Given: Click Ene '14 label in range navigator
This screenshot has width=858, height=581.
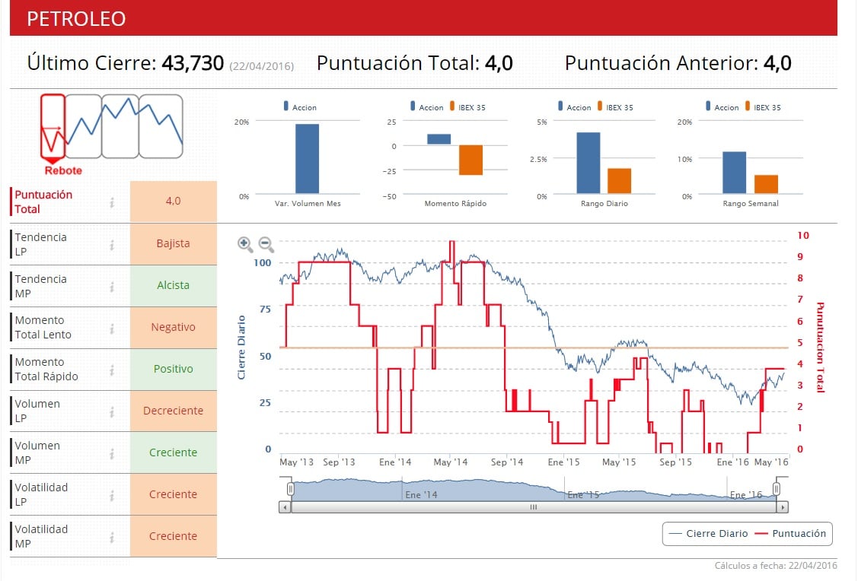Looking at the screenshot, I should [421, 494].
